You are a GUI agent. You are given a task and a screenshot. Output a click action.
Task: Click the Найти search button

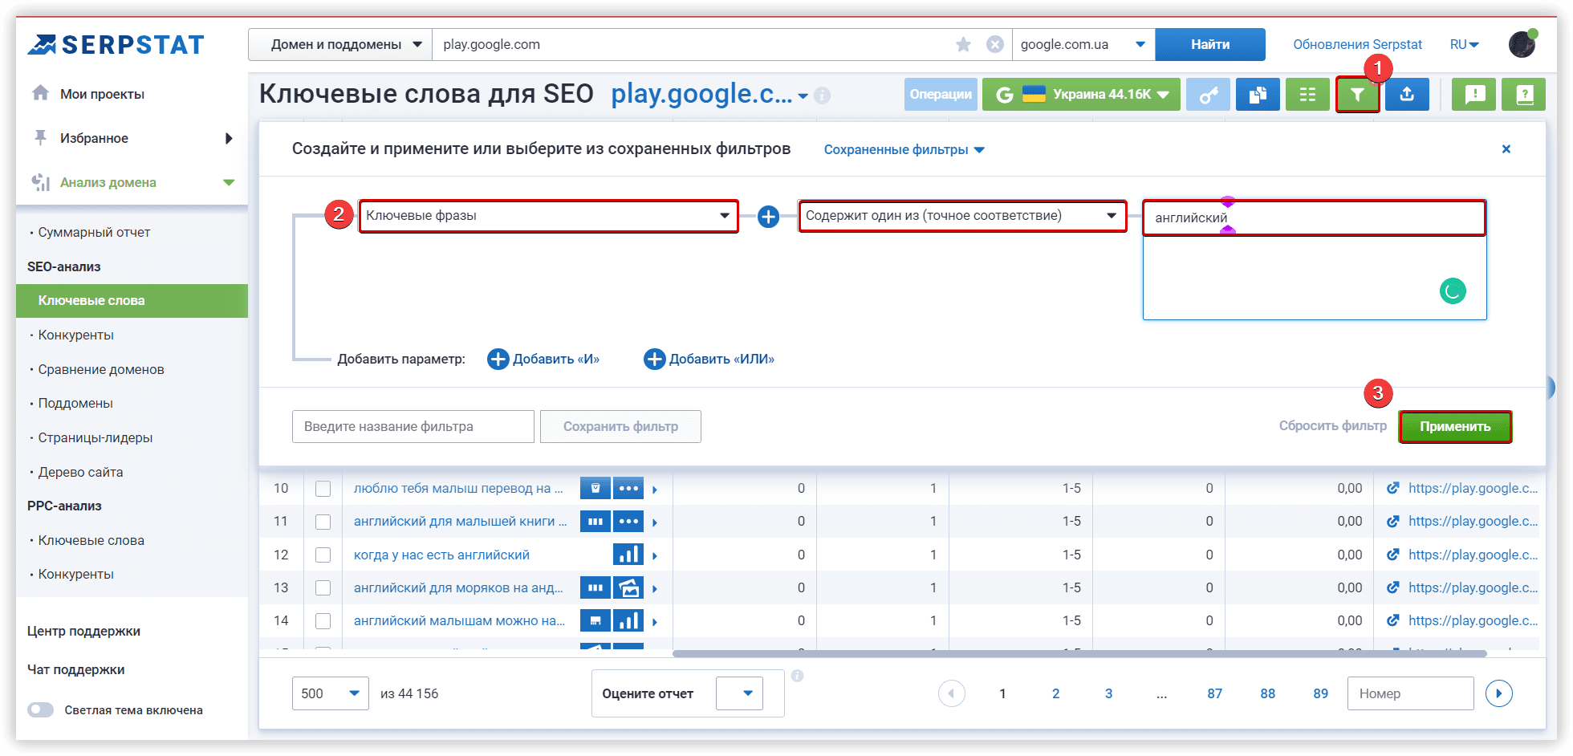[1210, 45]
